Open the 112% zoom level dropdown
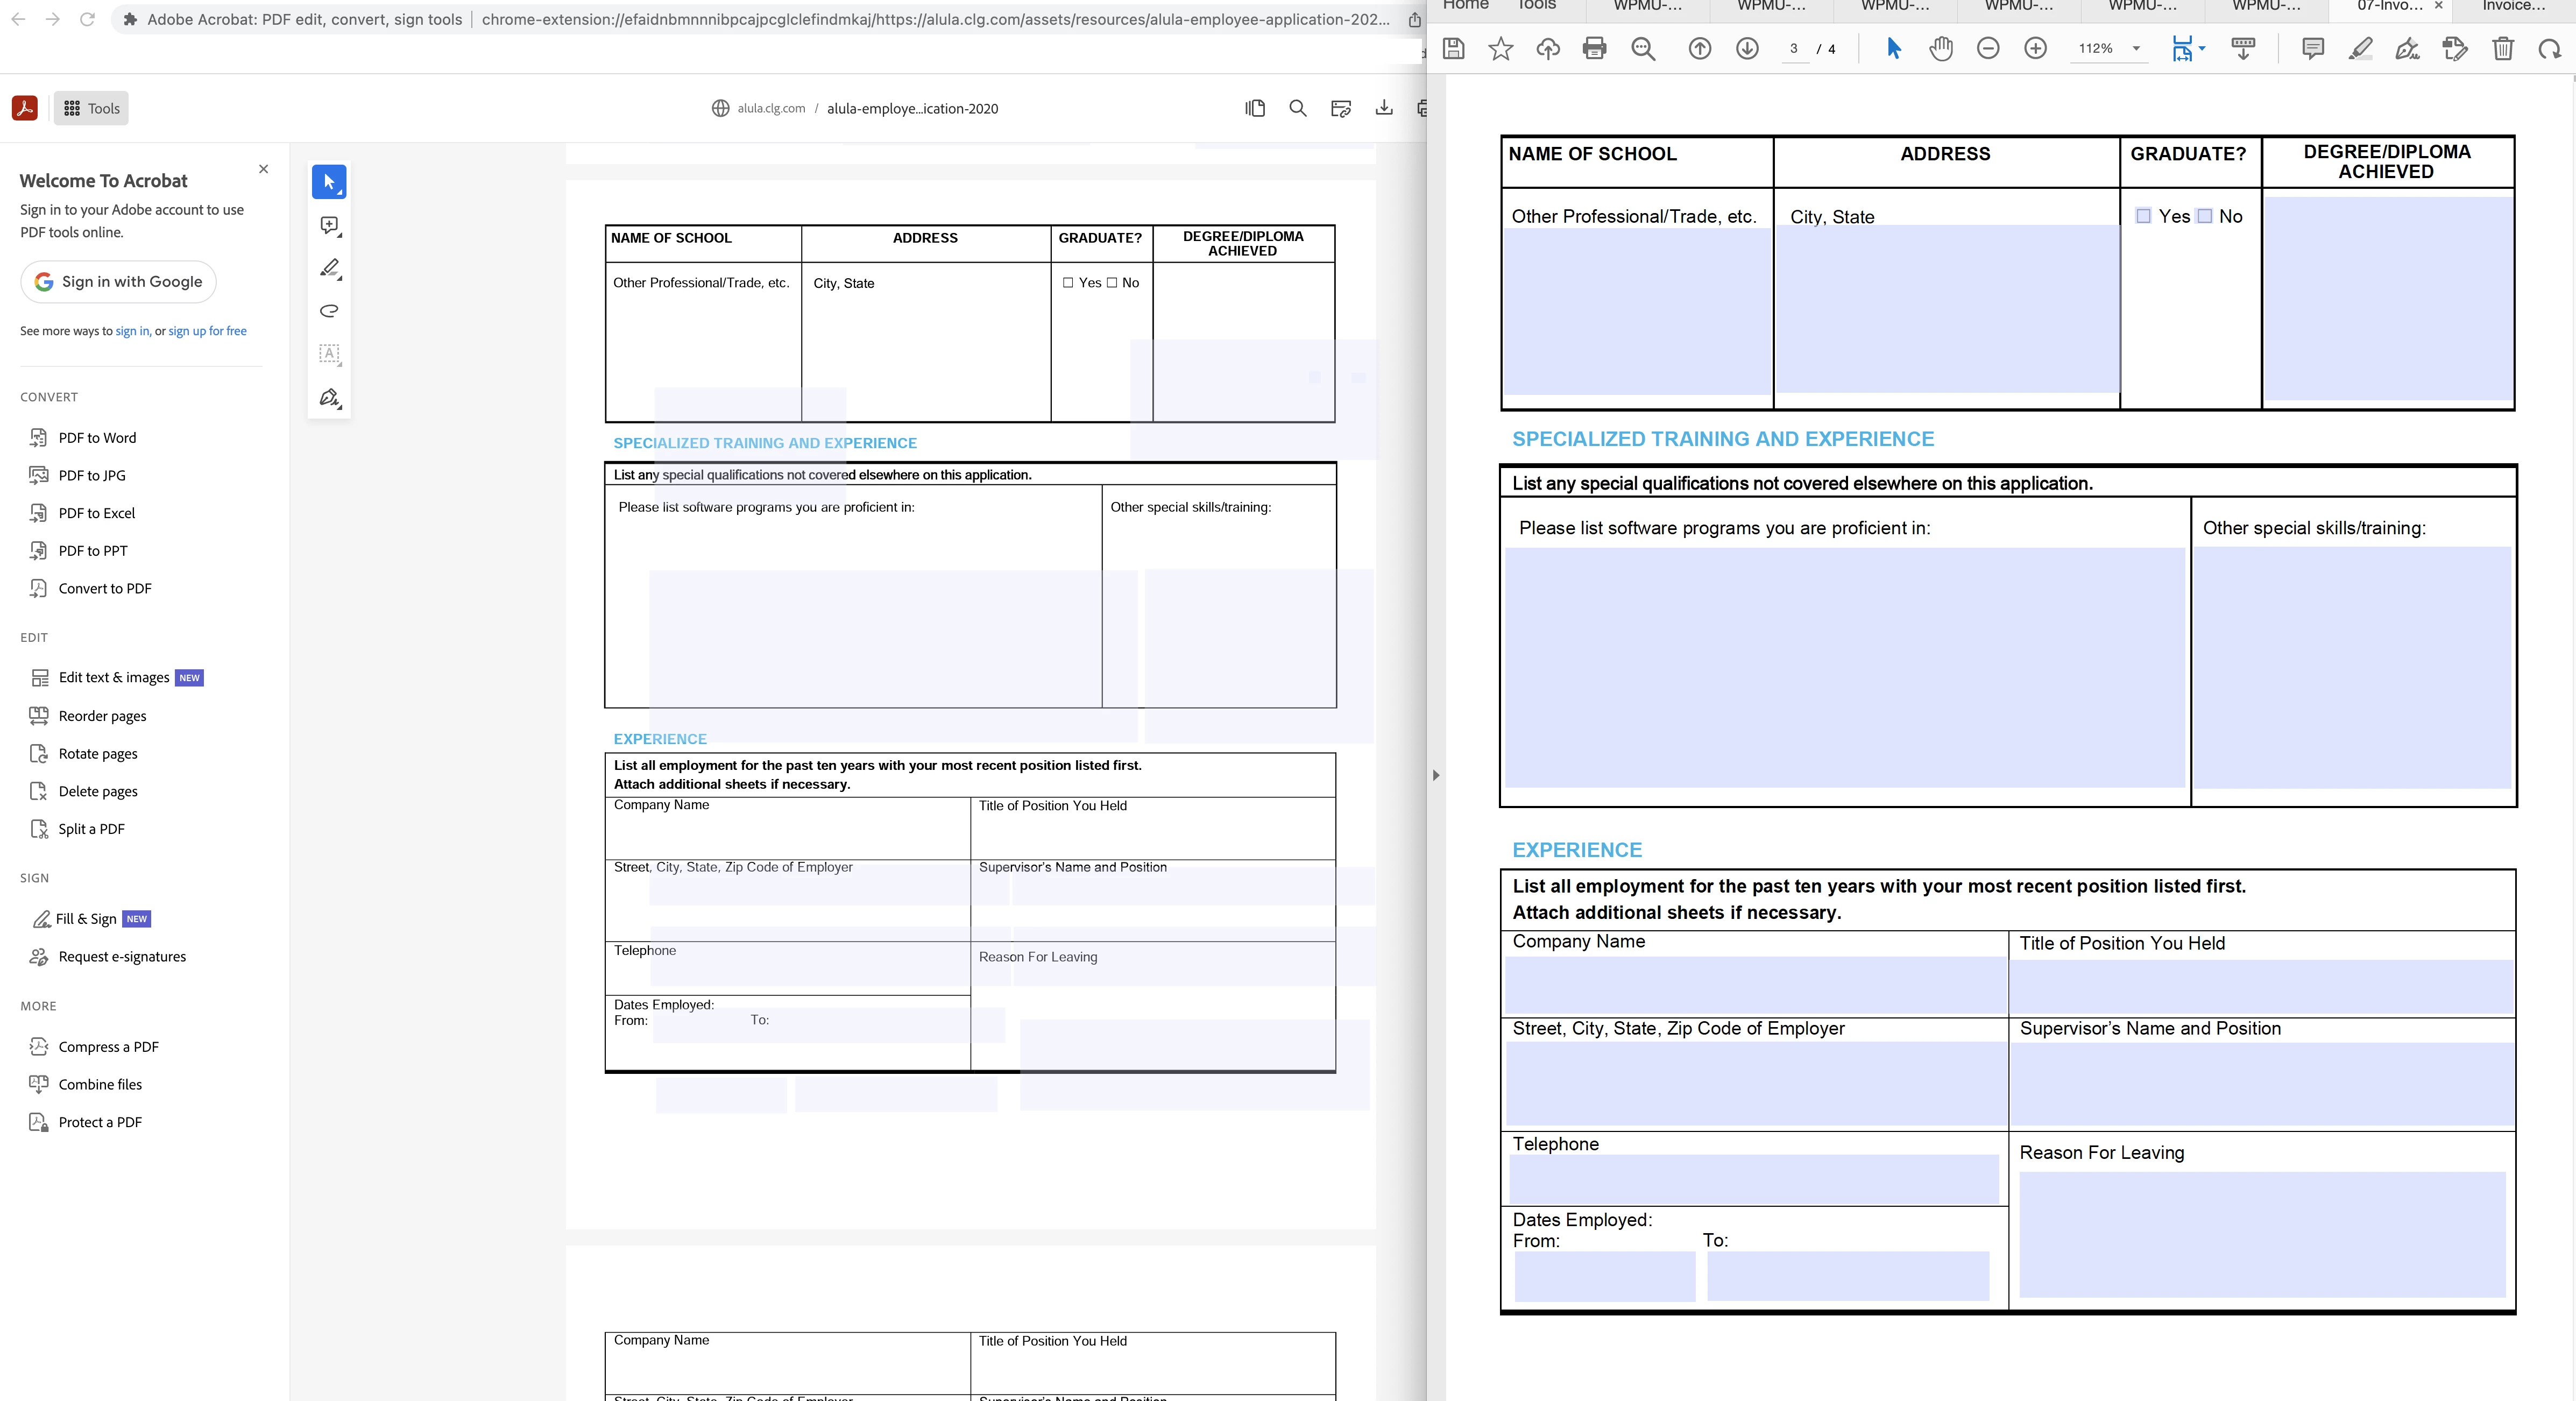The image size is (2576, 1401). (2136, 48)
